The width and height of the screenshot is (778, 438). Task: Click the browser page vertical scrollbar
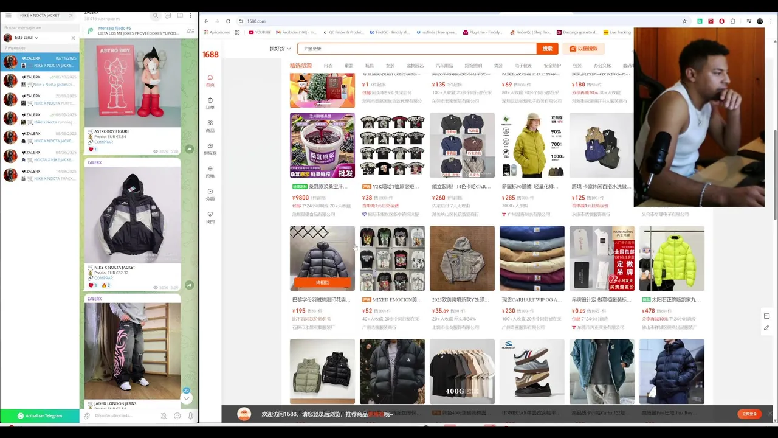(x=774, y=175)
